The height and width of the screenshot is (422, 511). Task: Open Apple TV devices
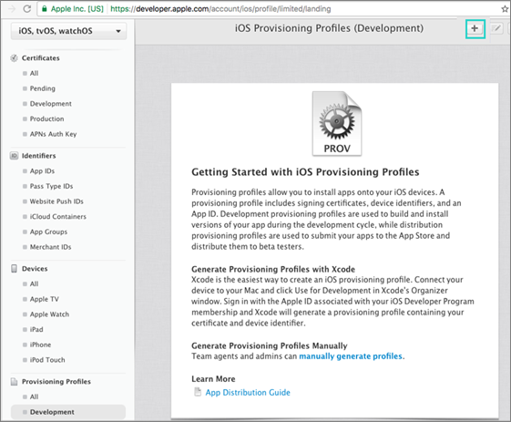point(45,299)
